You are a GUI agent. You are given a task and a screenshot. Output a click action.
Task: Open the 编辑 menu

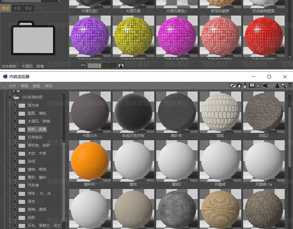click(x=24, y=86)
